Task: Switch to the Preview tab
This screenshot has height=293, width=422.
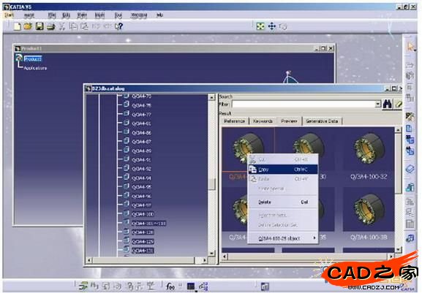Action: 289,121
